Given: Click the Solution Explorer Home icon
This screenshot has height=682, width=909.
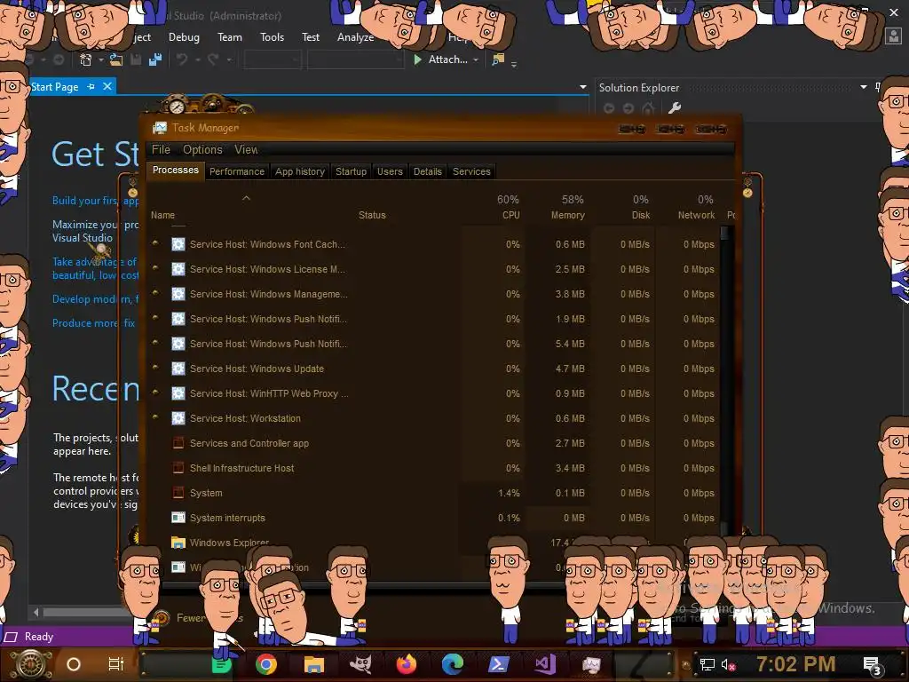Looking at the screenshot, I should 648,107.
